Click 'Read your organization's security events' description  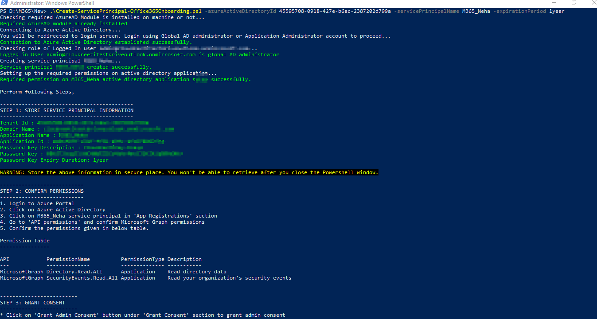230,278
